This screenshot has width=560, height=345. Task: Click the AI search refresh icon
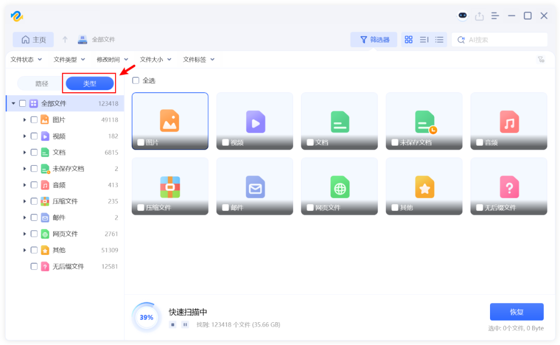click(461, 39)
